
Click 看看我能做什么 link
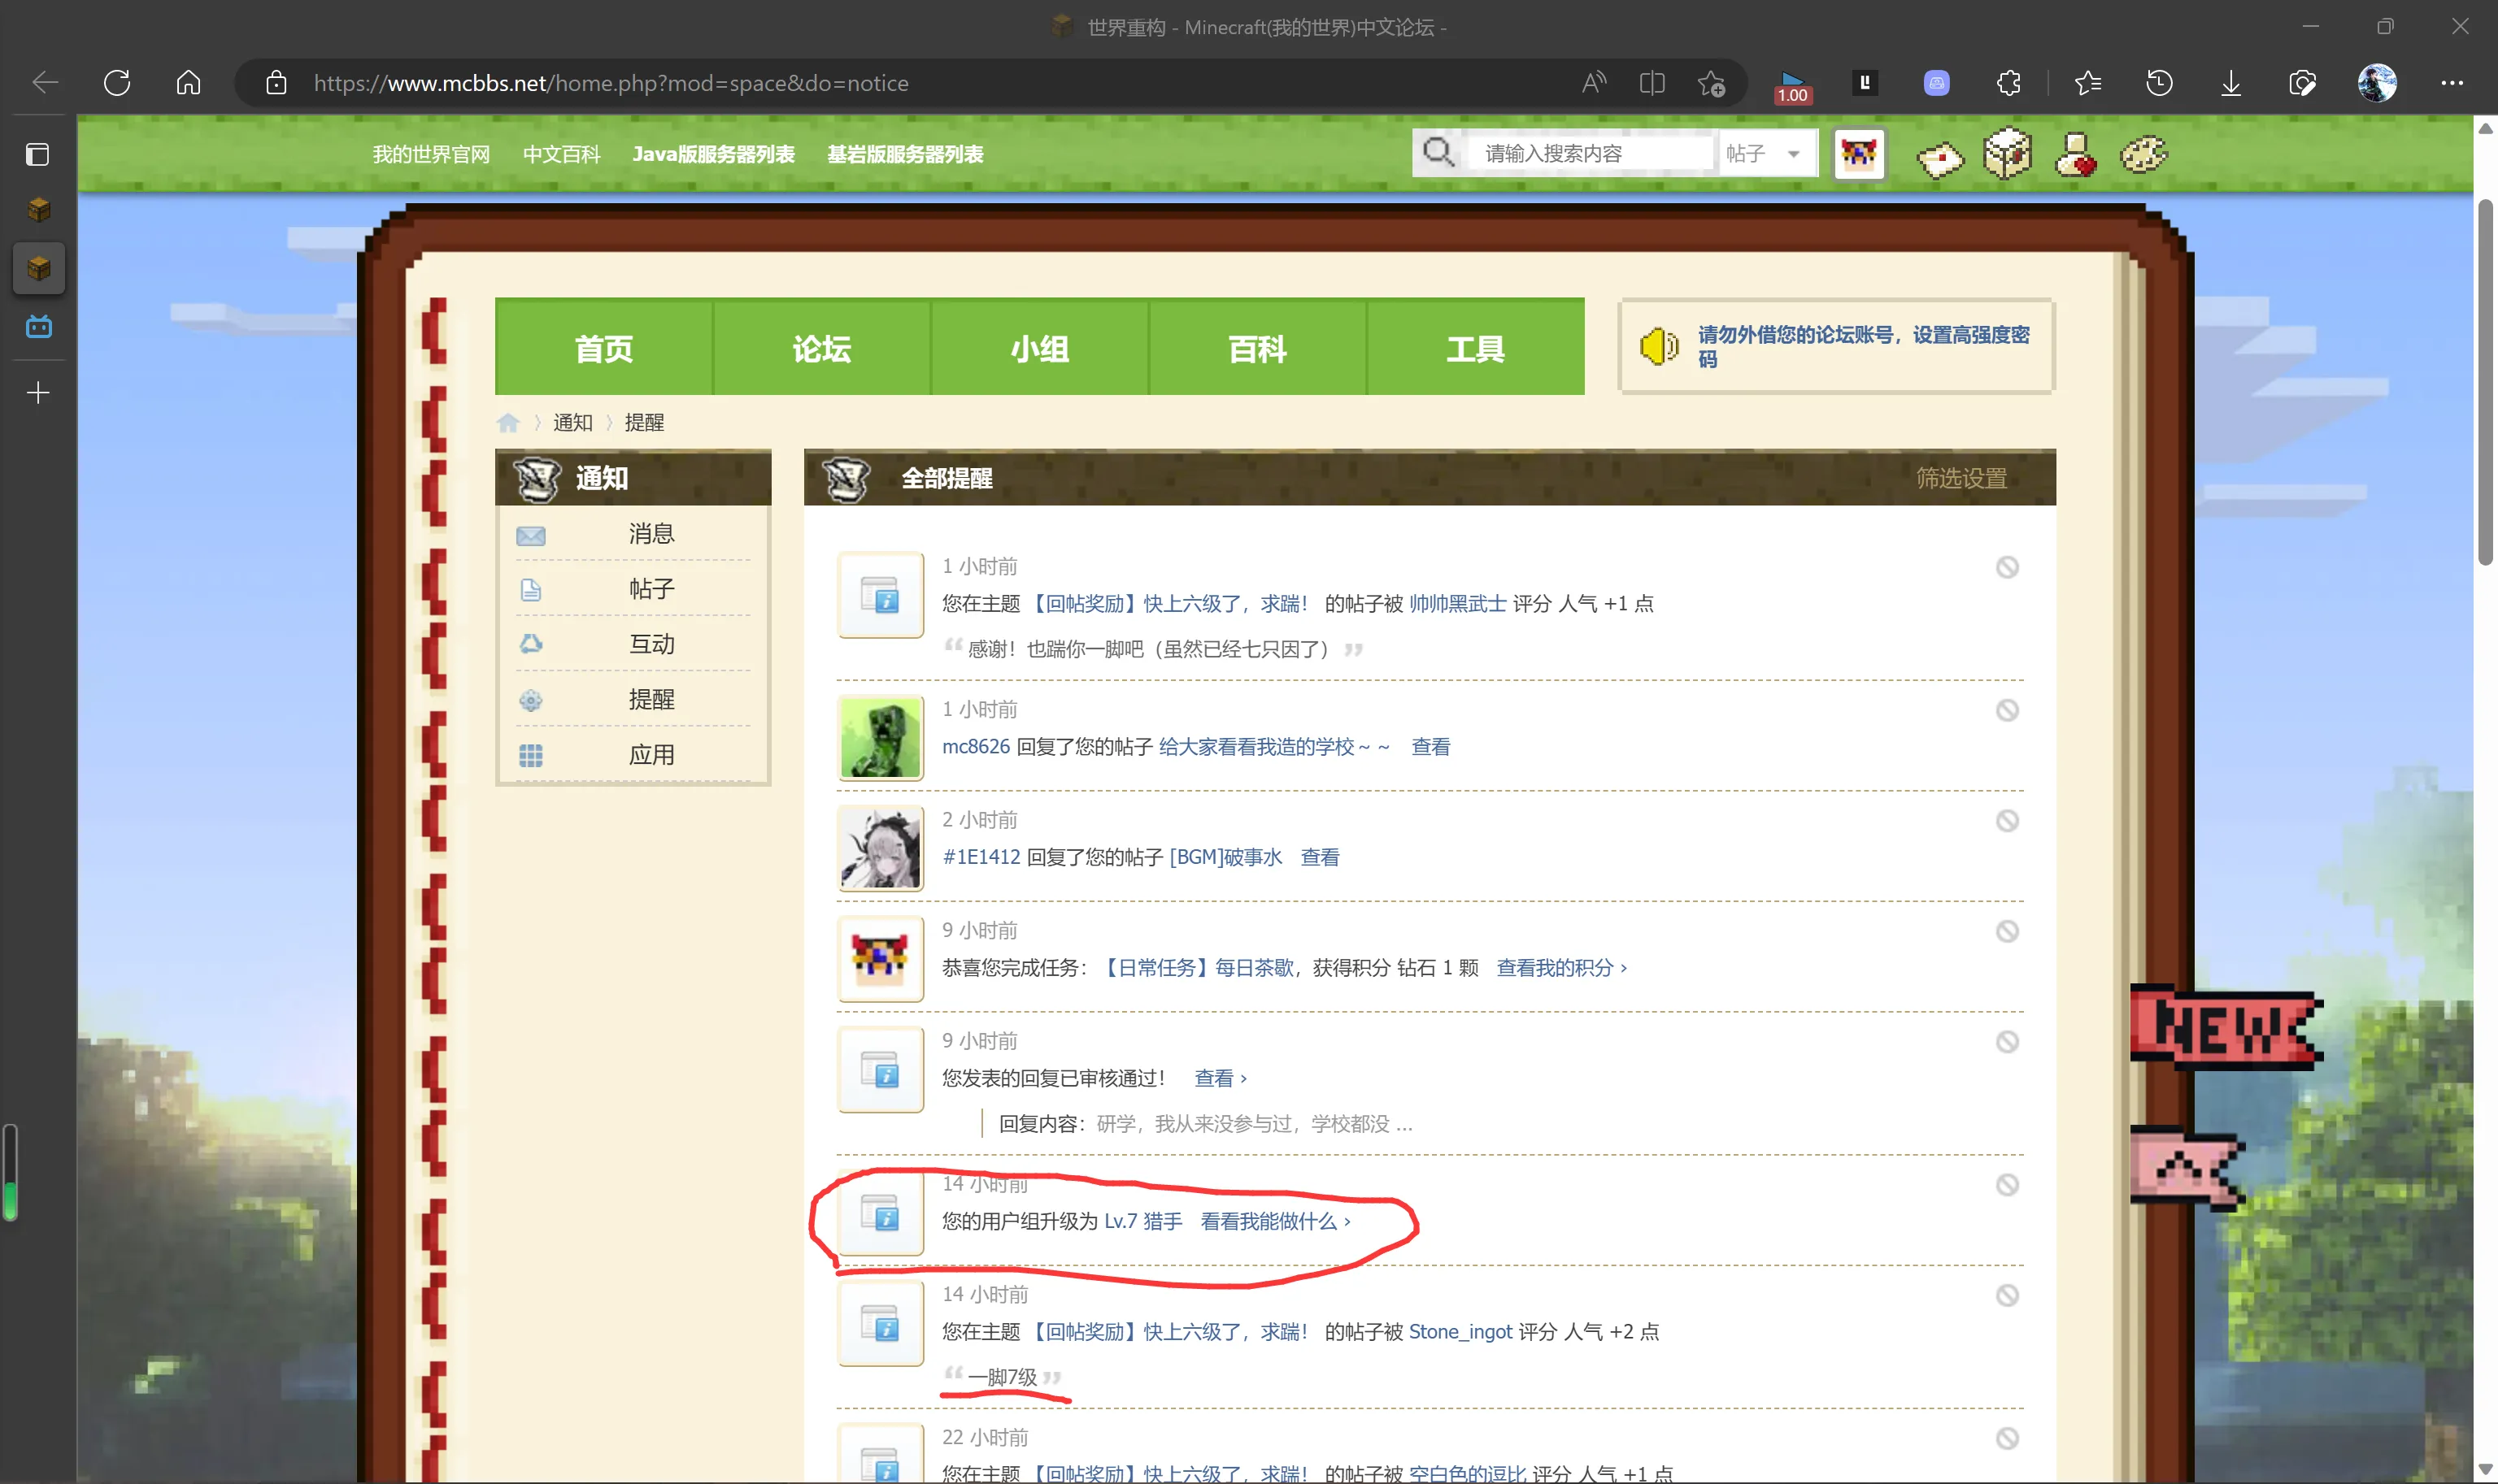[x=1274, y=1222]
